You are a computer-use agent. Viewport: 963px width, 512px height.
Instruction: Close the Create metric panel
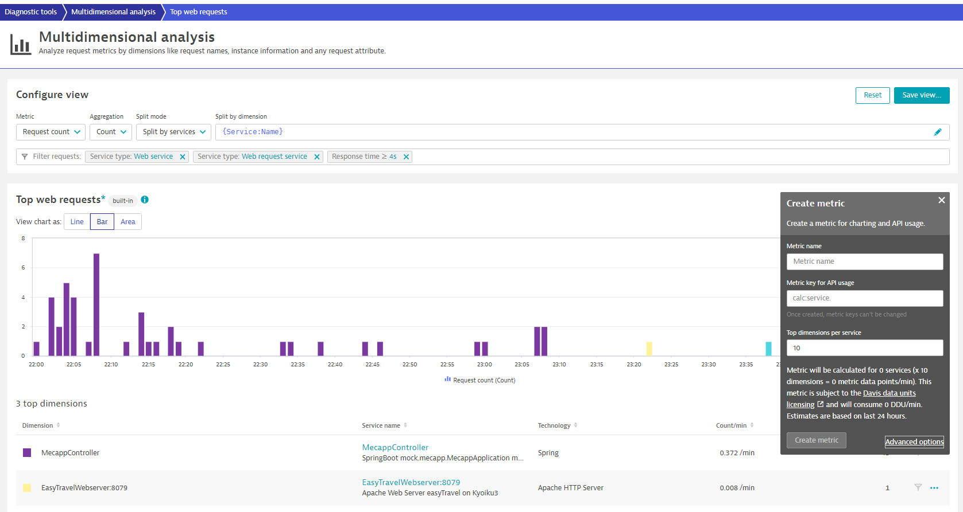[x=941, y=200]
